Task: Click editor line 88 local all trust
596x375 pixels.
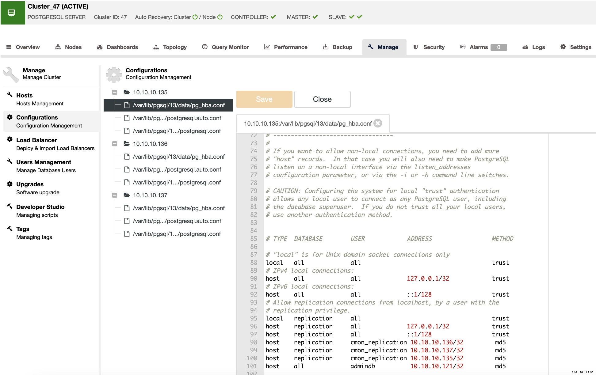Action: pyautogui.click(x=388, y=263)
